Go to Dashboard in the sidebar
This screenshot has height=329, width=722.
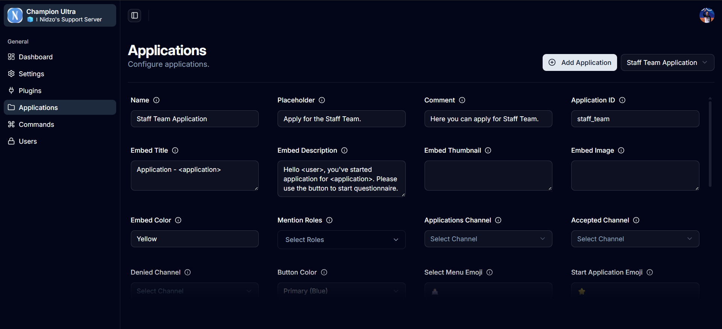36,57
